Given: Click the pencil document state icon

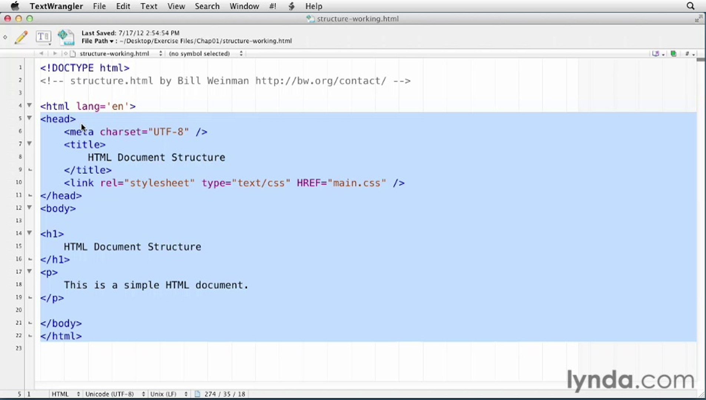Looking at the screenshot, I should click(21, 37).
